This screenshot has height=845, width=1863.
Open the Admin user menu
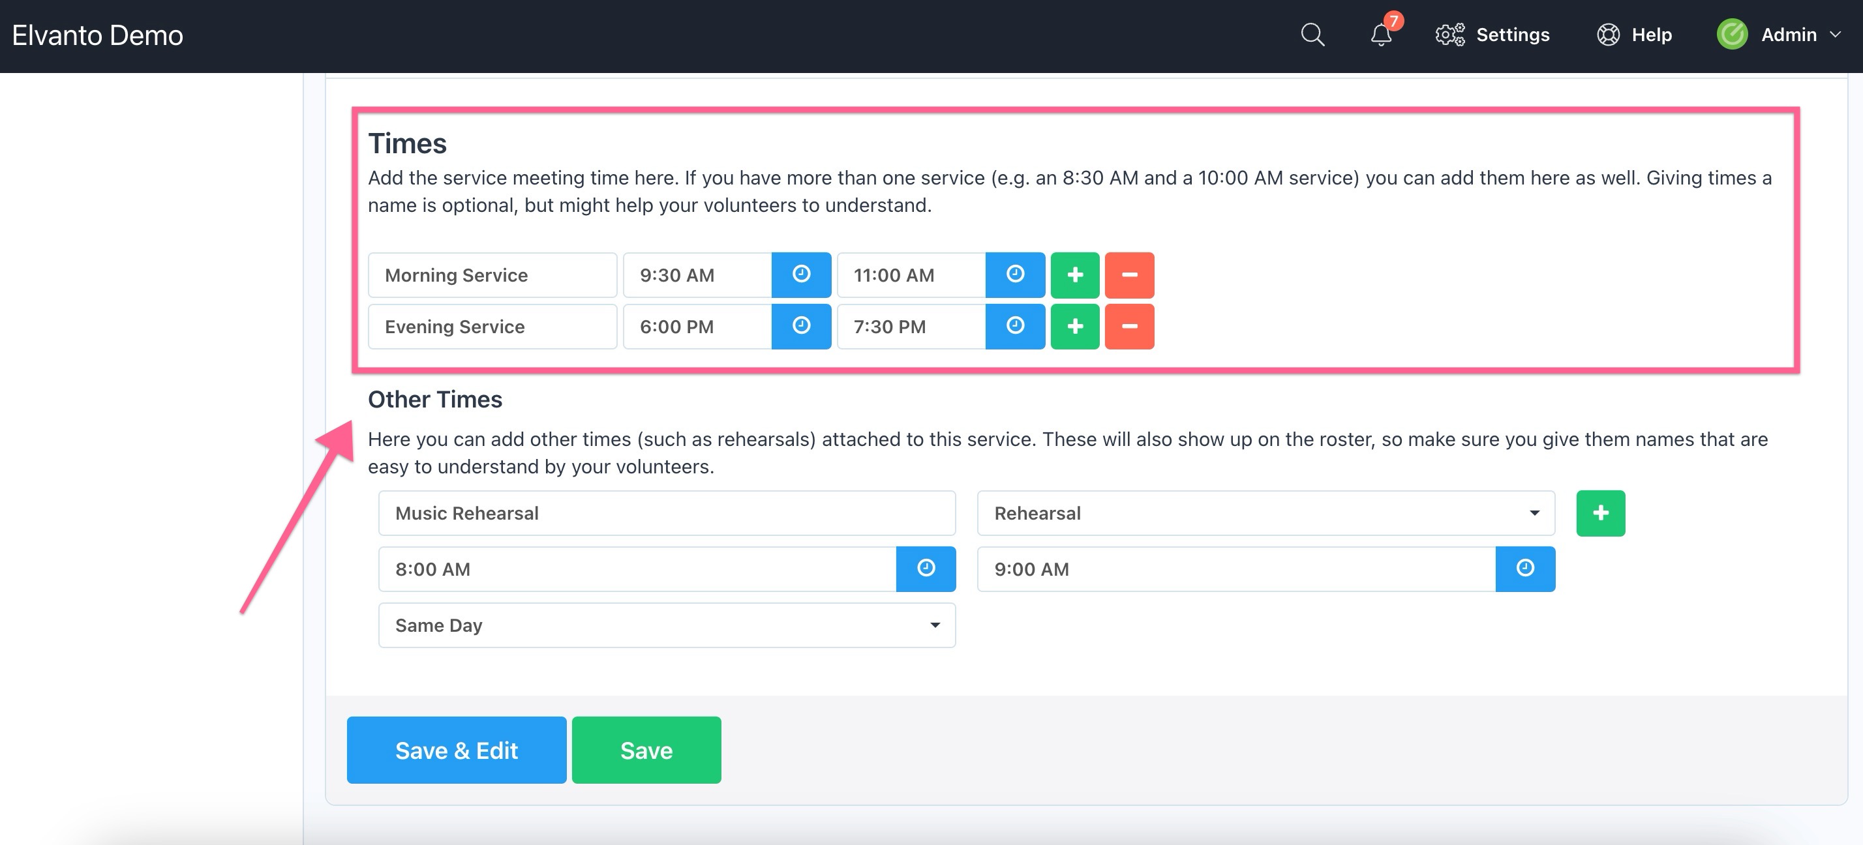point(1779,35)
